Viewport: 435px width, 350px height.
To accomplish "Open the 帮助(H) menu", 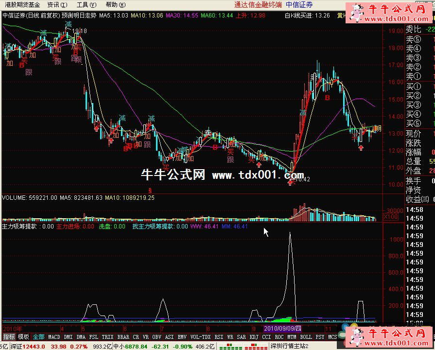I will 115,5.
